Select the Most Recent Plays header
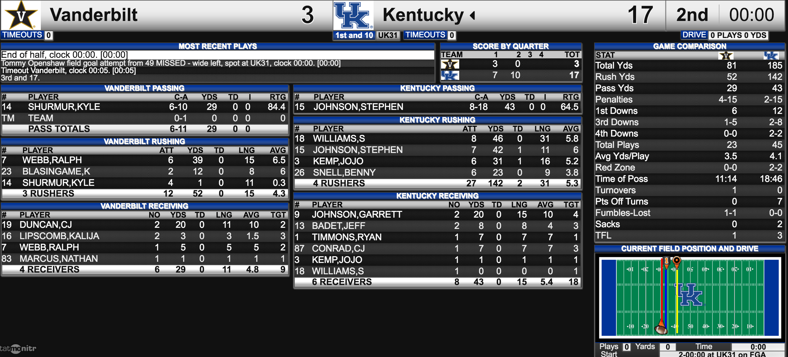The width and height of the screenshot is (788, 357). (x=217, y=46)
